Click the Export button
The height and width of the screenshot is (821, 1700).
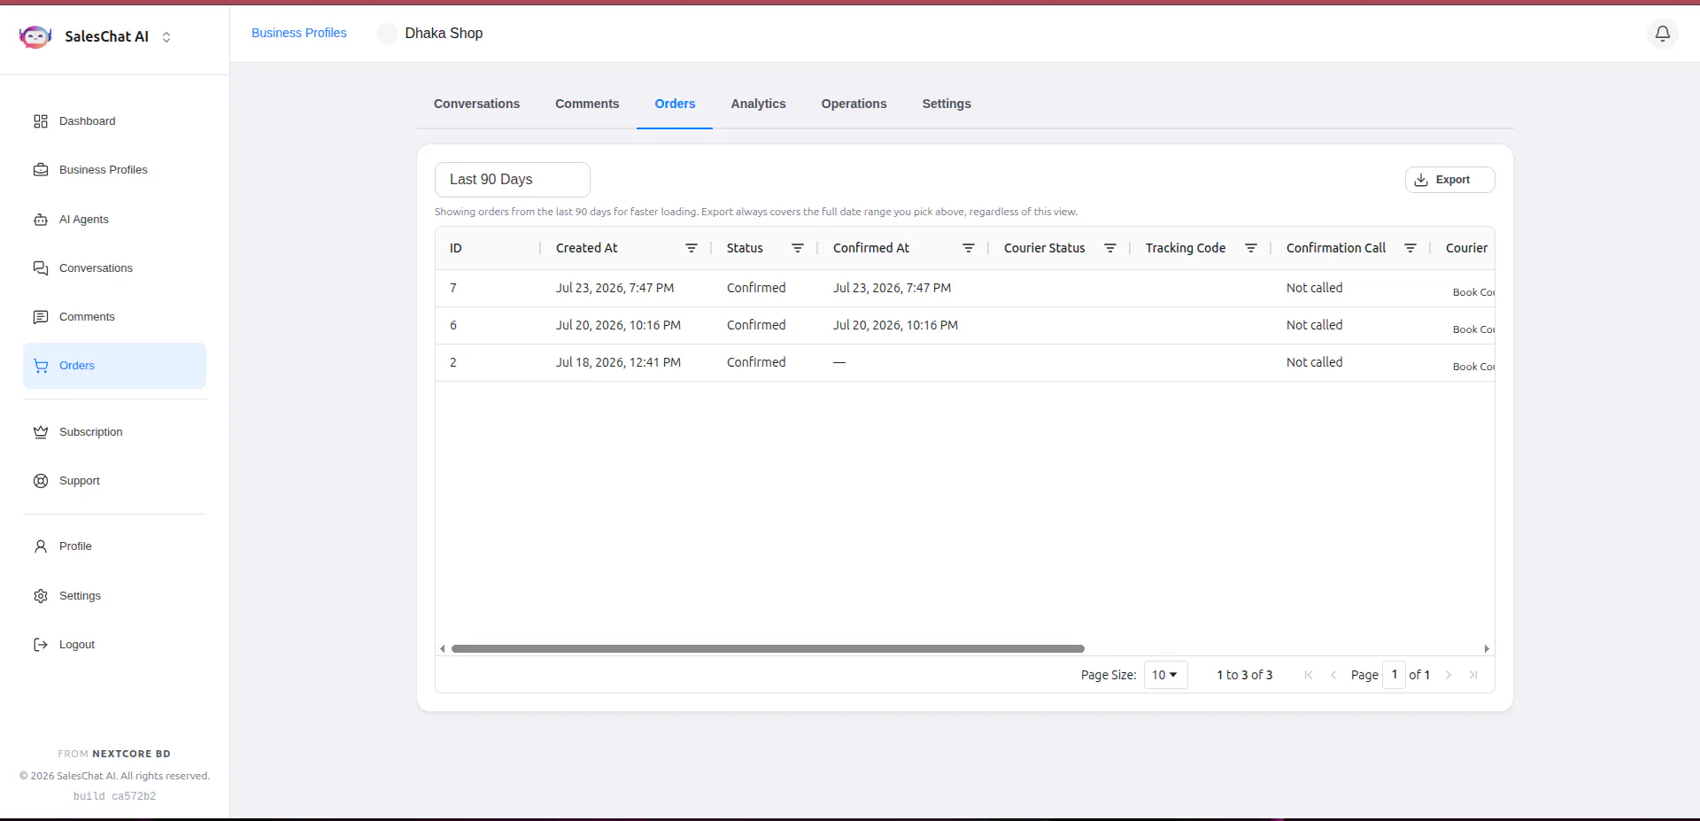[x=1449, y=180]
